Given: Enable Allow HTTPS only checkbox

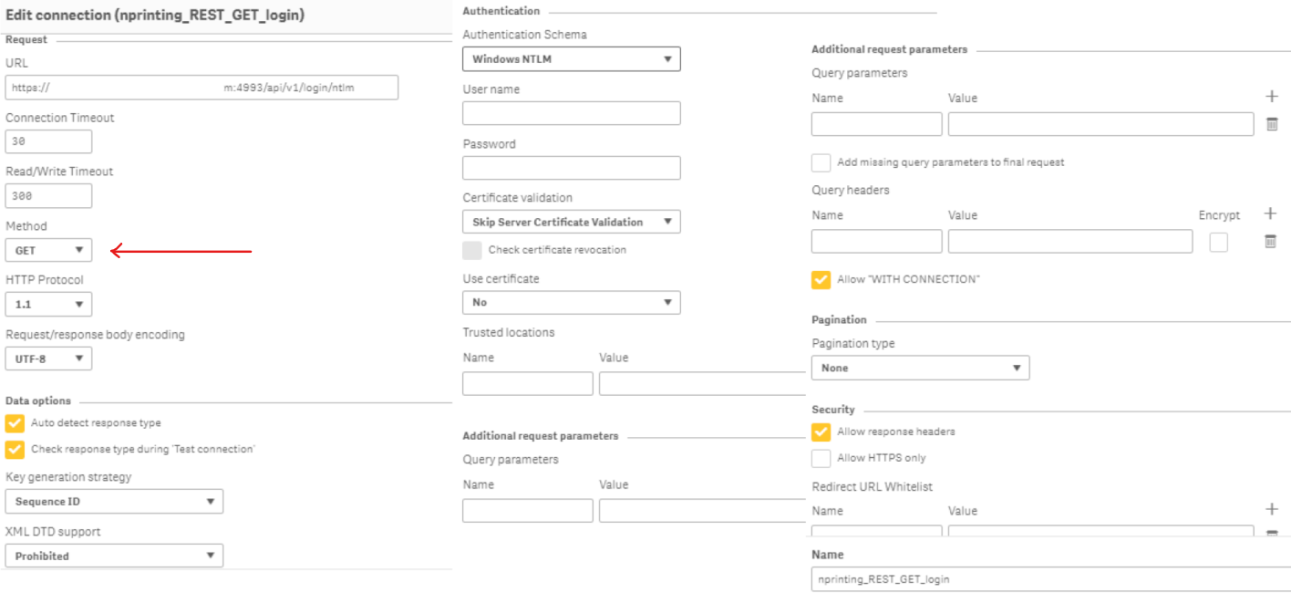Looking at the screenshot, I should [x=821, y=458].
